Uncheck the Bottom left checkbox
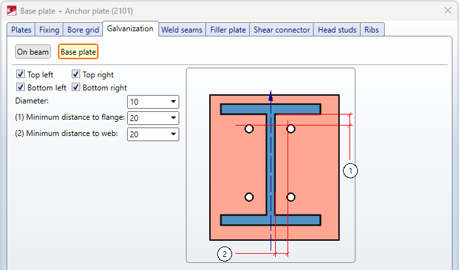This screenshot has width=459, height=270. [20, 87]
